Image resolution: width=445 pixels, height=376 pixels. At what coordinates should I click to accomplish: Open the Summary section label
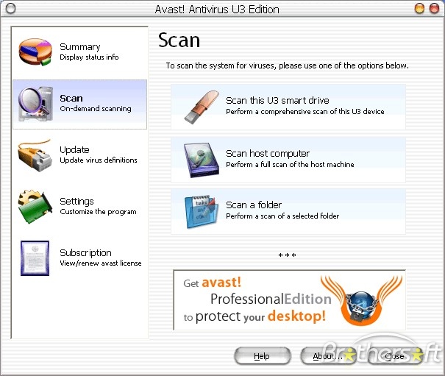click(80, 47)
